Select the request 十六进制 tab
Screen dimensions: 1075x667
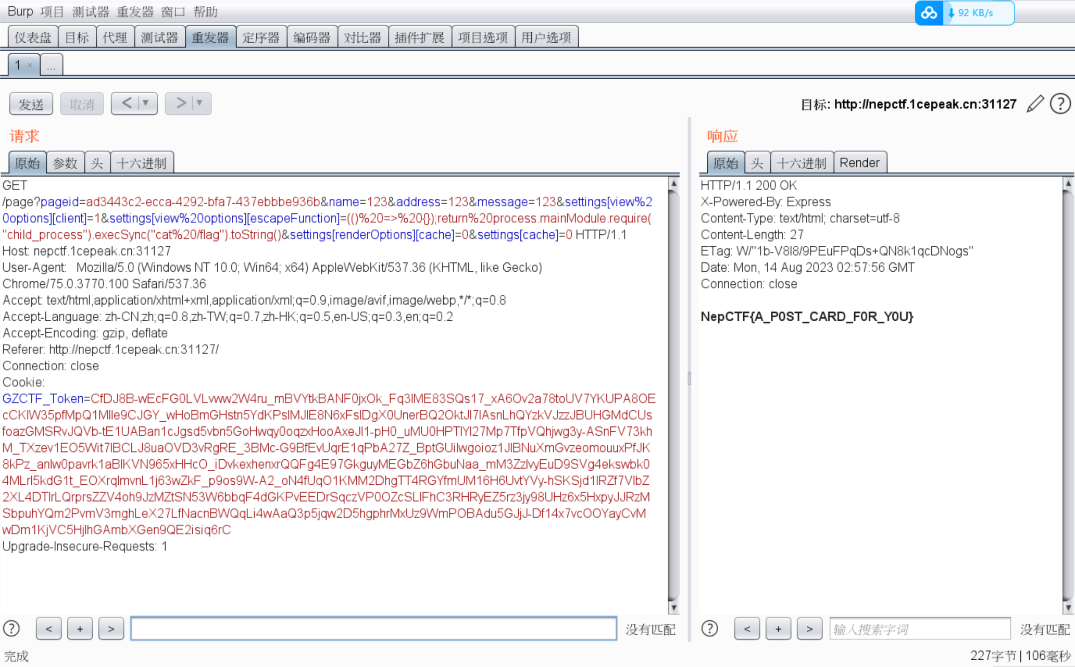coord(142,163)
